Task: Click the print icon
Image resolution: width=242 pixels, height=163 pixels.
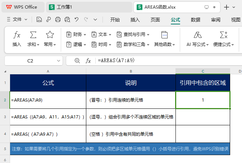Action: tap(58, 19)
